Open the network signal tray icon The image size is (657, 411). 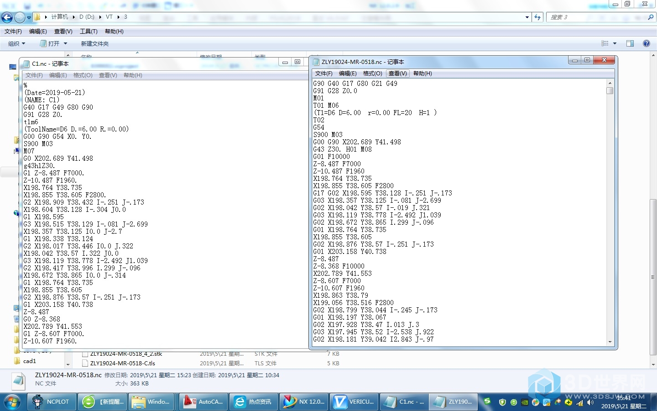pos(579,402)
